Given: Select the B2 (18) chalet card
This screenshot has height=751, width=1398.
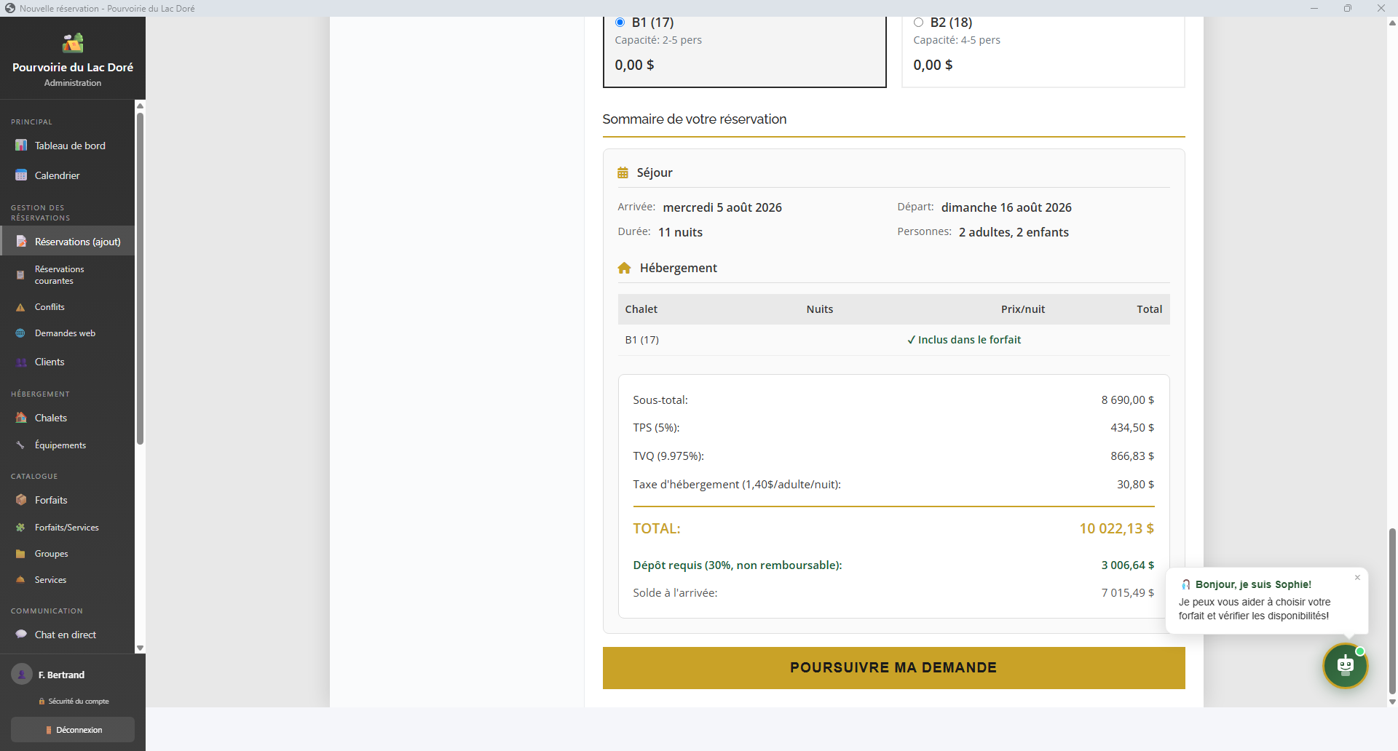Looking at the screenshot, I should (1043, 51).
